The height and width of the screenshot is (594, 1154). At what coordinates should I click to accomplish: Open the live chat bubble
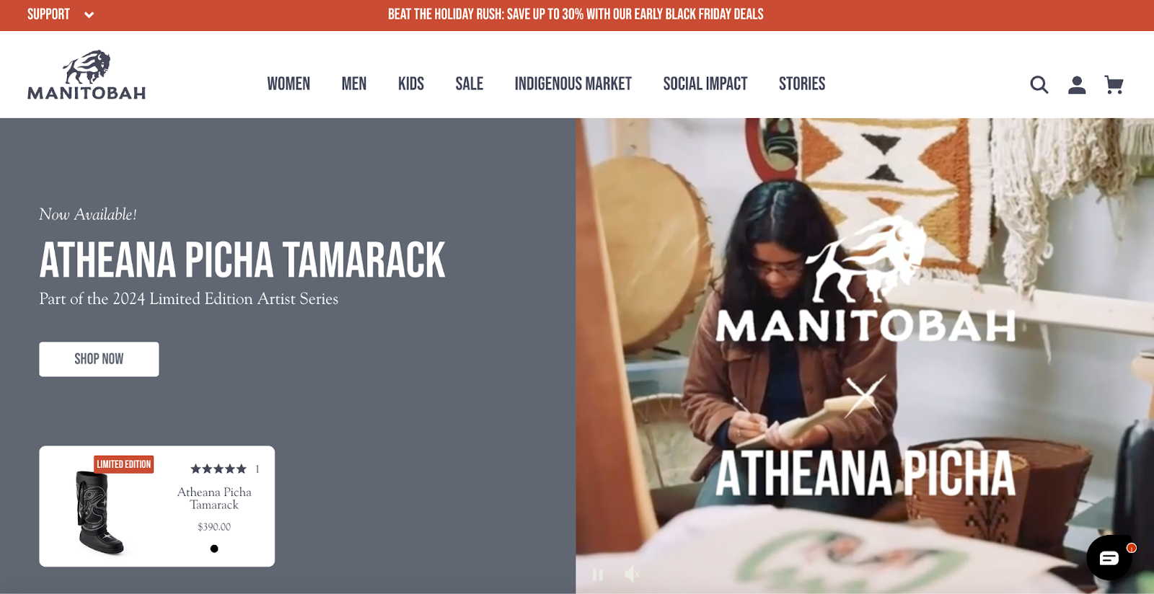point(1109,557)
